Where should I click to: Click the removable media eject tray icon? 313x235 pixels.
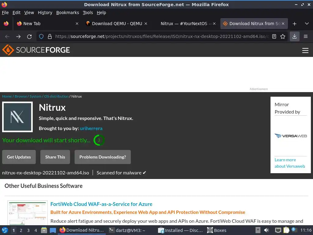(x=258, y=230)
